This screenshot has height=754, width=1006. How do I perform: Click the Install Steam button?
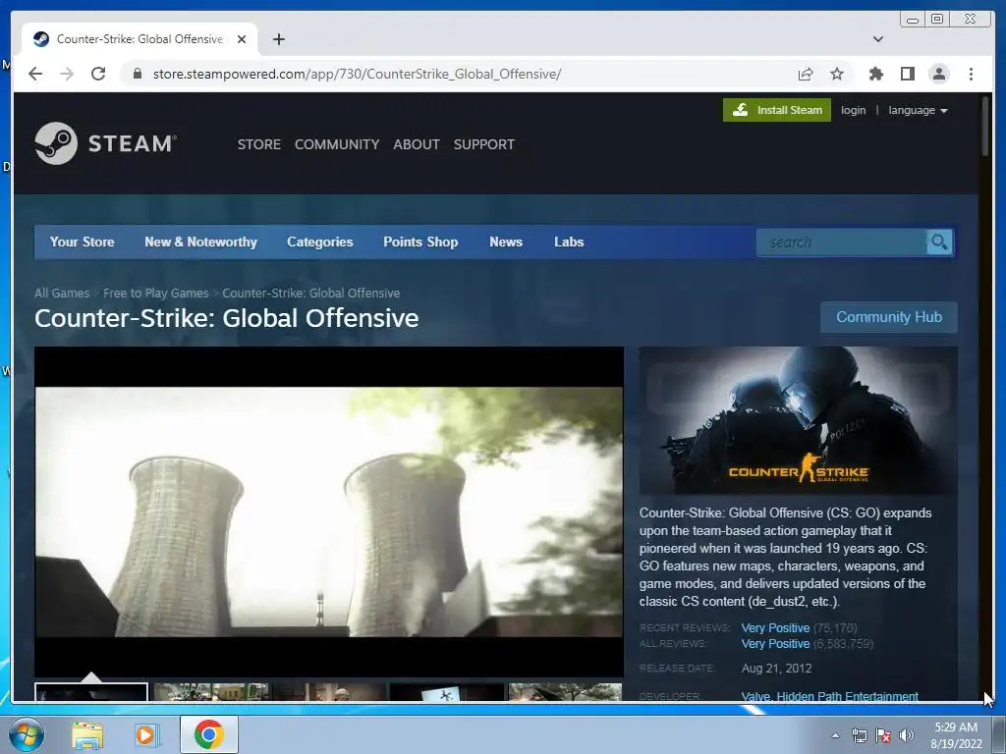pos(777,110)
